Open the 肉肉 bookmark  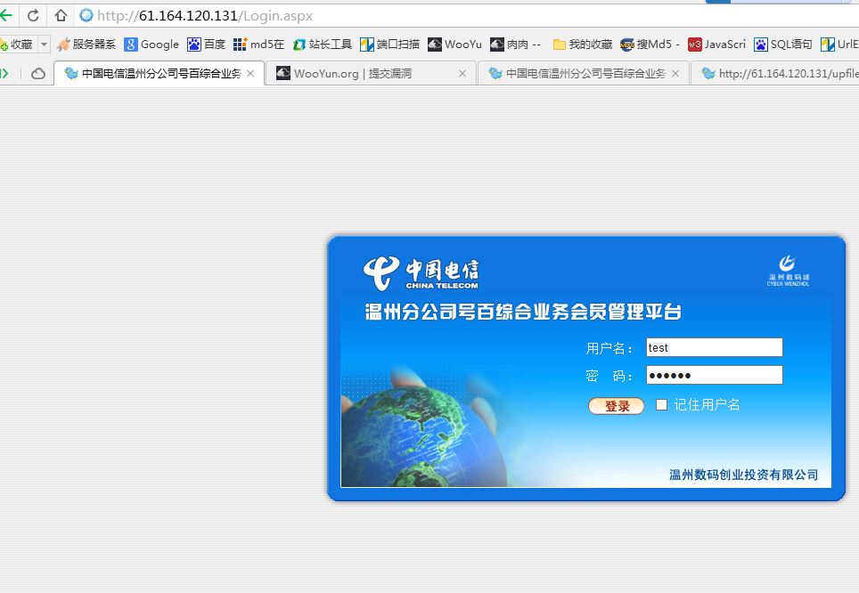[516, 45]
